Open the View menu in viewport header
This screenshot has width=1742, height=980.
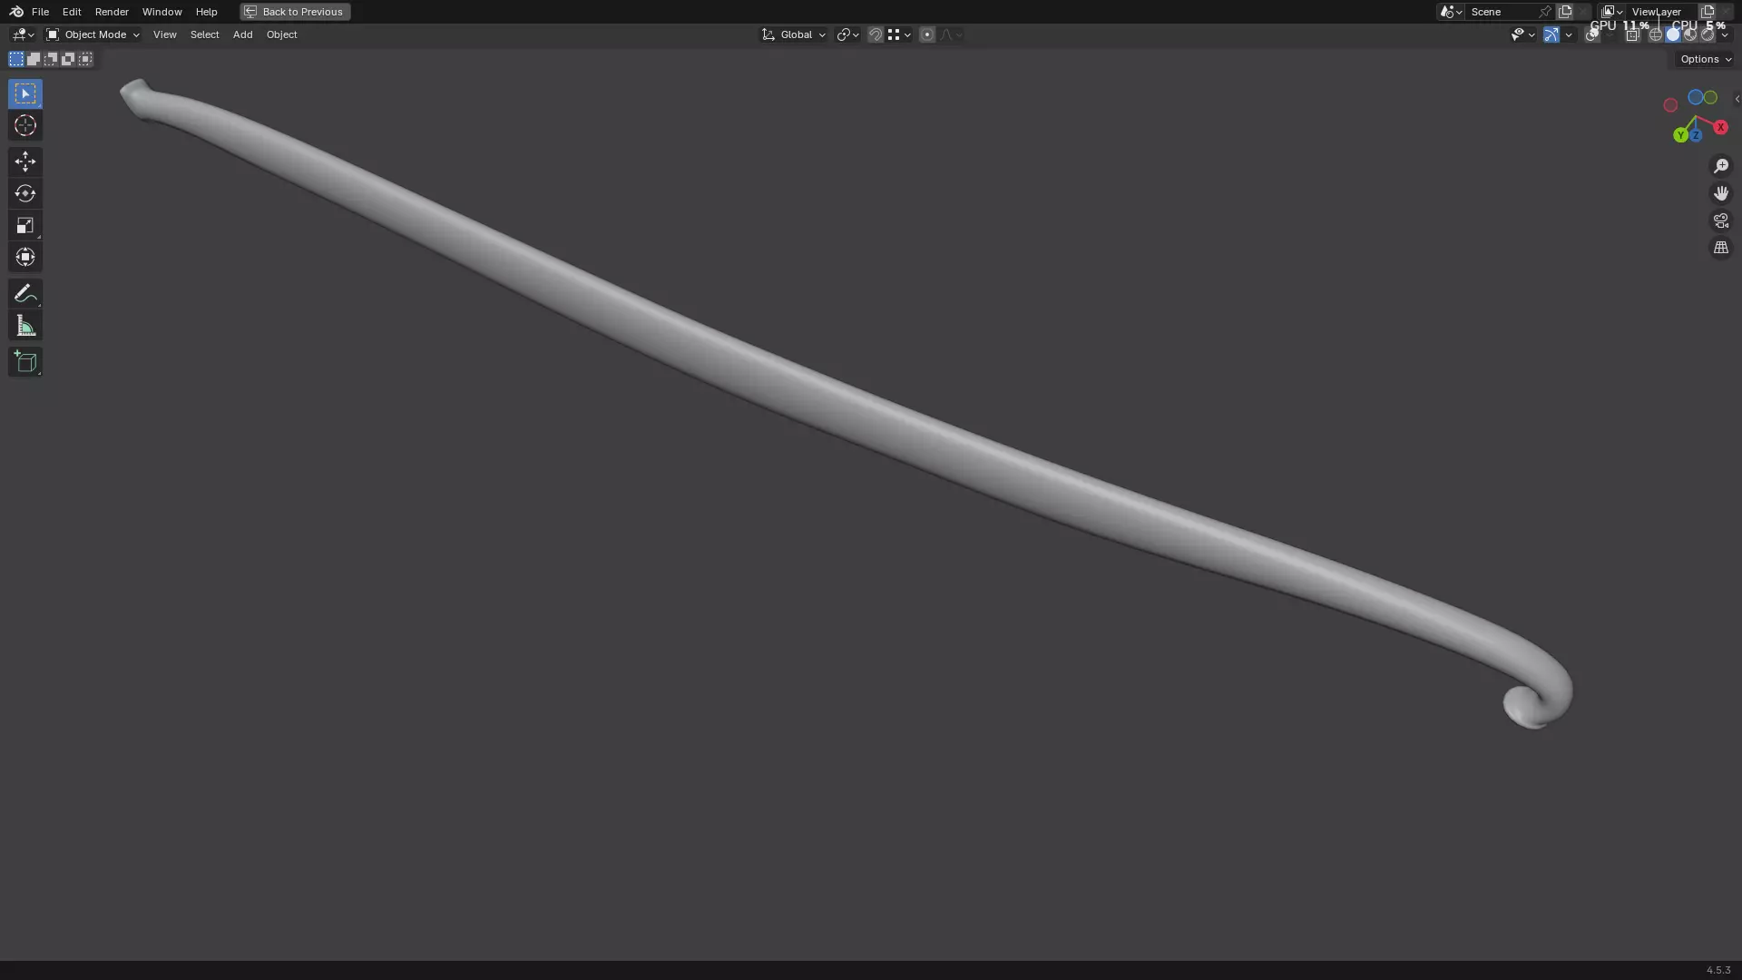[164, 34]
